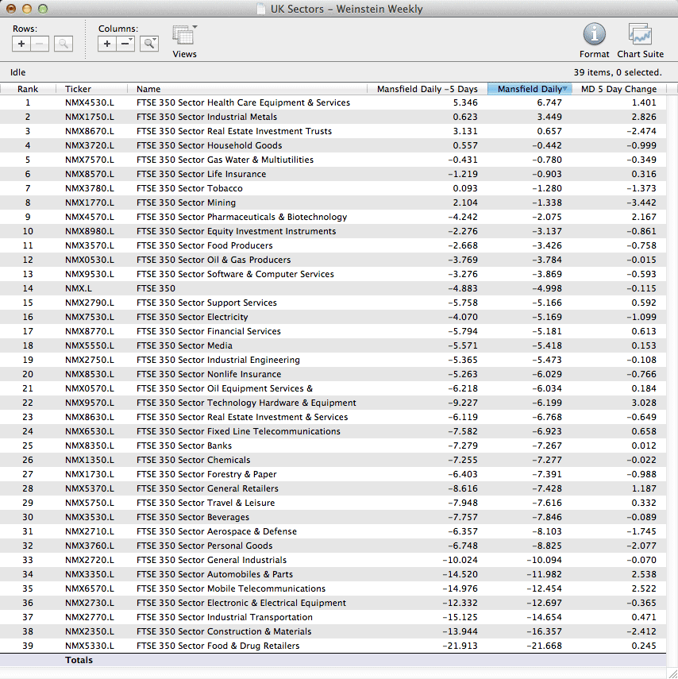This screenshot has width=678, height=679.
Task: Open the remove column minus dropdown
Action: (x=126, y=44)
